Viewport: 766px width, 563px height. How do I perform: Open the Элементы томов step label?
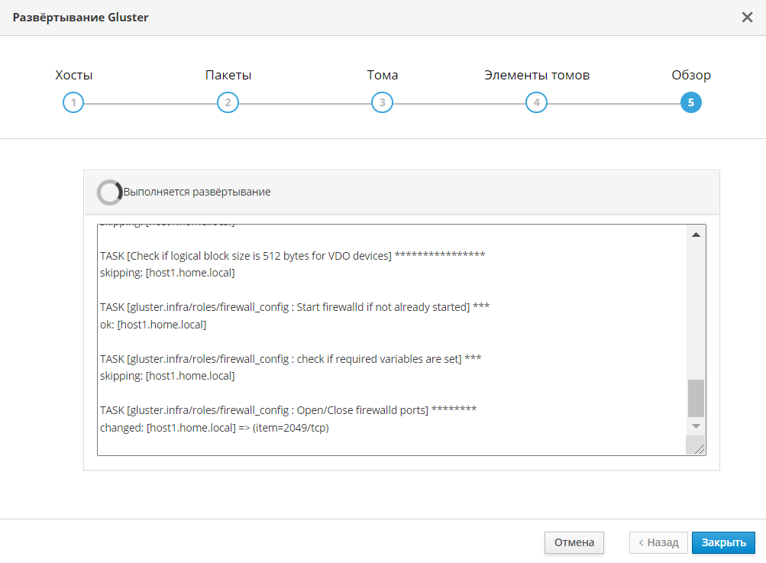[536, 75]
